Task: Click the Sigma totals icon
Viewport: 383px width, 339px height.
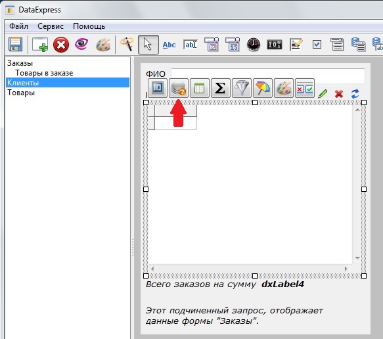Action: click(x=221, y=88)
